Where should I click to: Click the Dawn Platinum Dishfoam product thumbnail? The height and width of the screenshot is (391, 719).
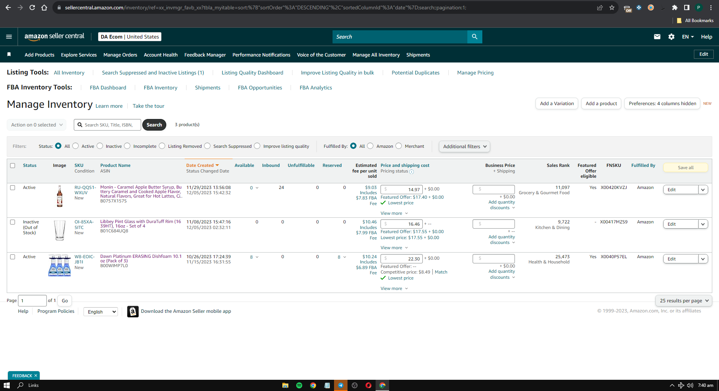coord(60,265)
